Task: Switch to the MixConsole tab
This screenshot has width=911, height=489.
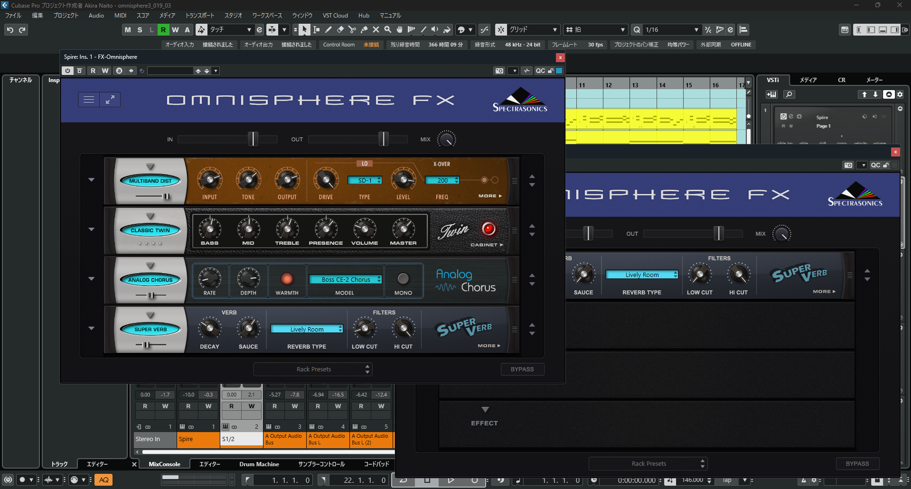Action: (x=164, y=464)
